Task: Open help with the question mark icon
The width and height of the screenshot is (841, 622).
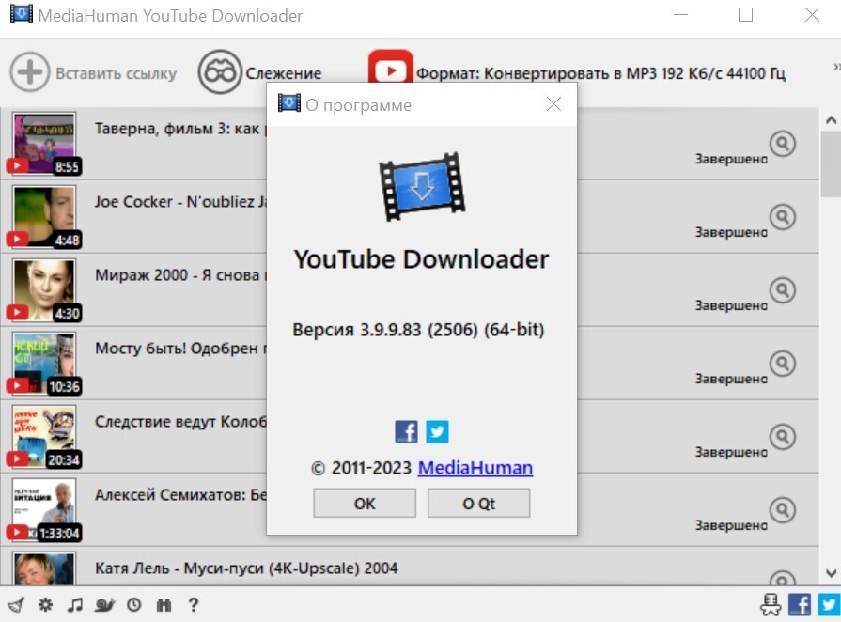Action: 193,605
